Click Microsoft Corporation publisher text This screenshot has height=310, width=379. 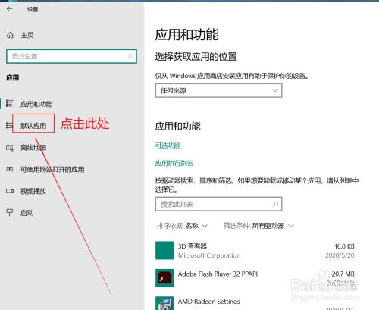(209, 255)
